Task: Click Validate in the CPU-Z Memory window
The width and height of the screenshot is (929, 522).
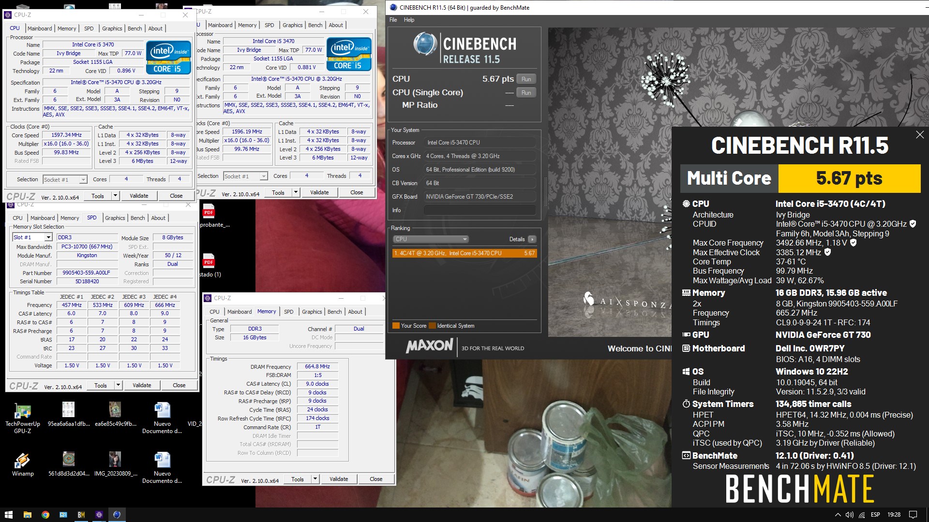Action: tap(339, 479)
